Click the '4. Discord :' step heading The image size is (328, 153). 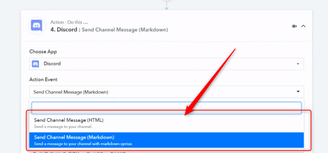(x=66, y=30)
